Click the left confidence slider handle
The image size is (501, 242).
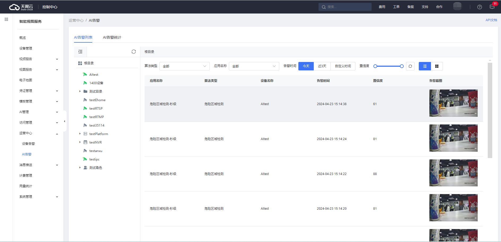click(375, 66)
